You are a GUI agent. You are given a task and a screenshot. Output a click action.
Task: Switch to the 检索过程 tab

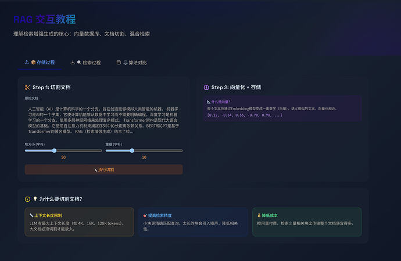(85, 63)
